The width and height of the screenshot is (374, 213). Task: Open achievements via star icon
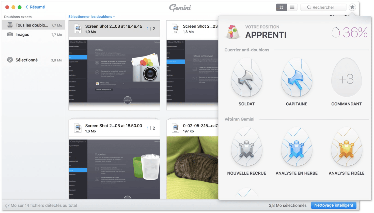tap(352, 7)
